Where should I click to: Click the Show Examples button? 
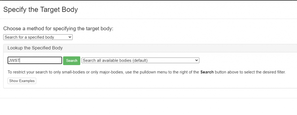tap(22, 81)
